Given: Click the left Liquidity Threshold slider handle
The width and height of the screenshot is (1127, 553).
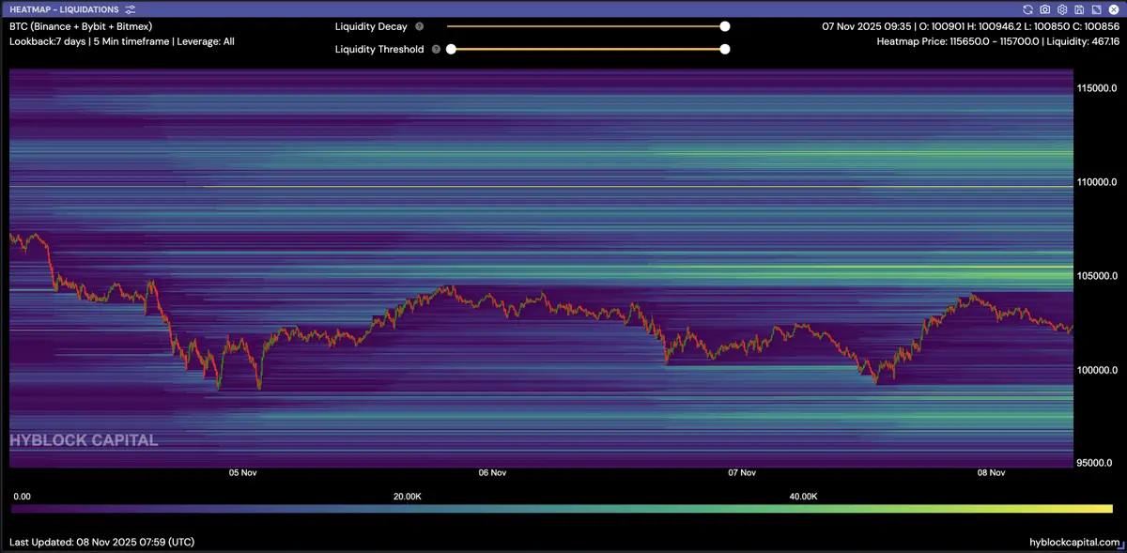Looking at the screenshot, I should click(451, 49).
